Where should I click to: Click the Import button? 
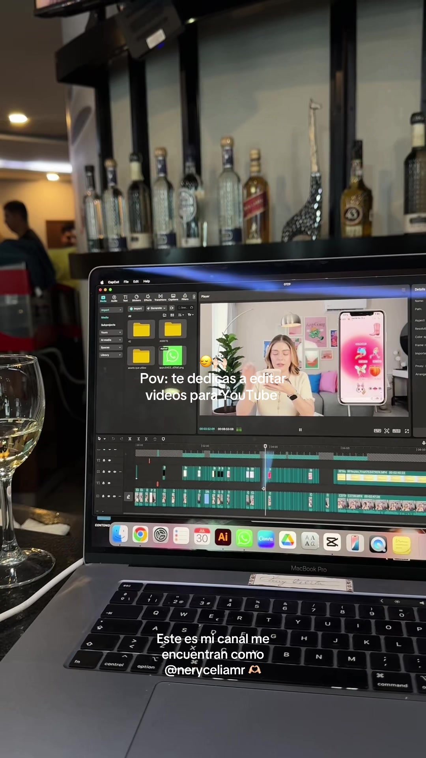pyautogui.click(x=136, y=308)
